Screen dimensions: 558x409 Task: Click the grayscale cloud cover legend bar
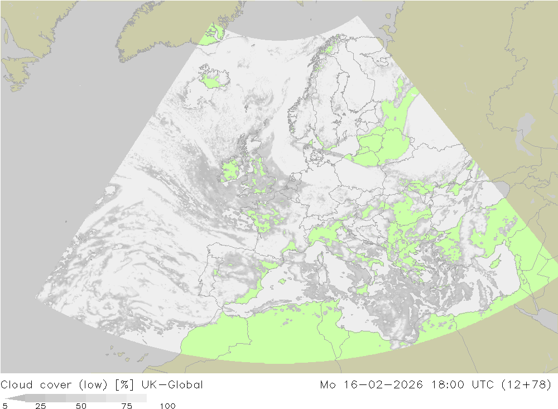tap(76, 398)
